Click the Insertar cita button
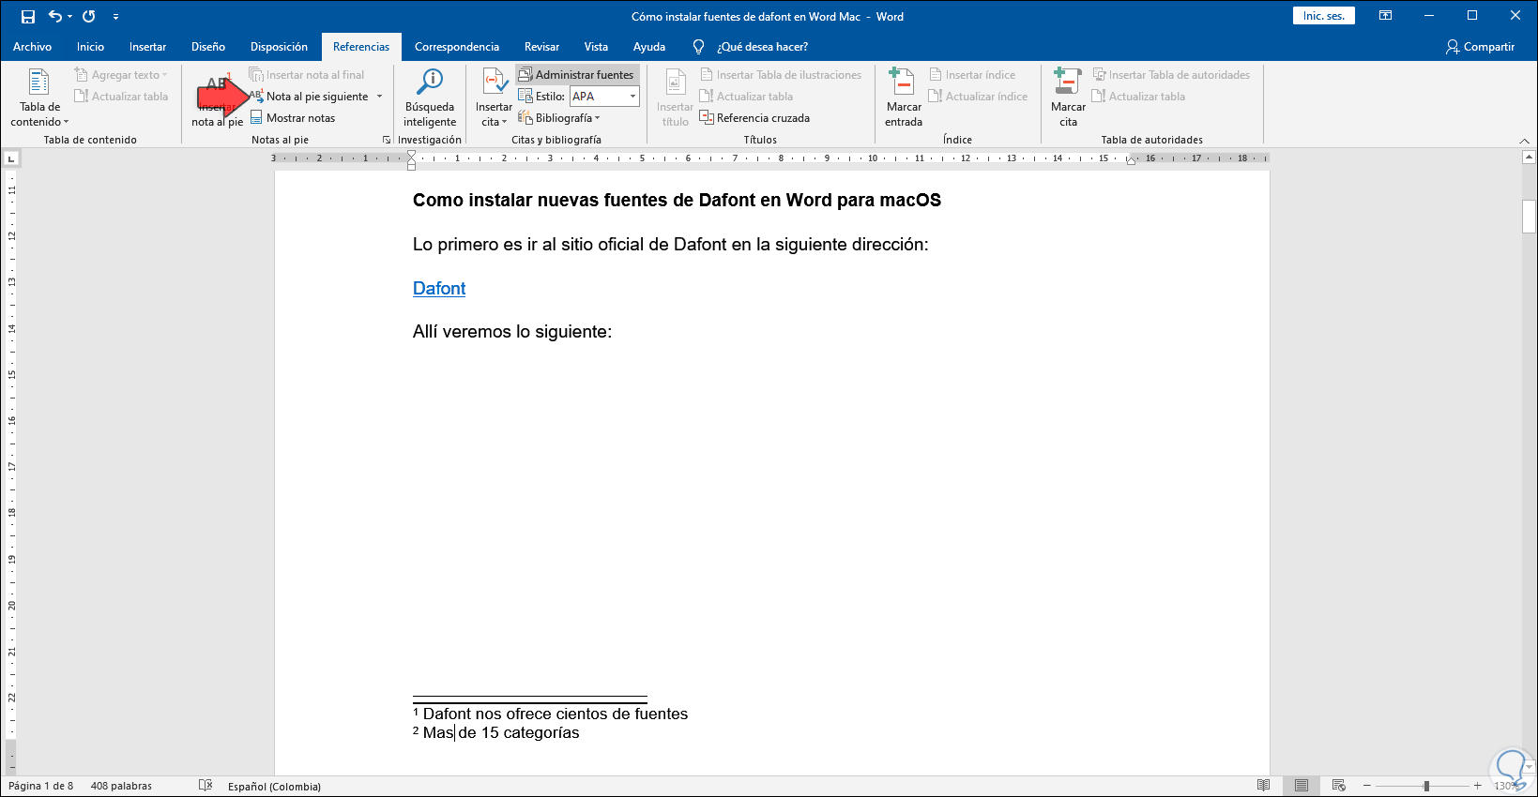This screenshot has height=797, width=1538. 494,98
